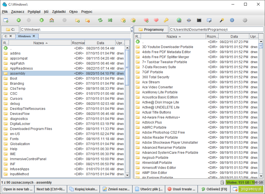Click the Pack files box icon

(123, 20)
